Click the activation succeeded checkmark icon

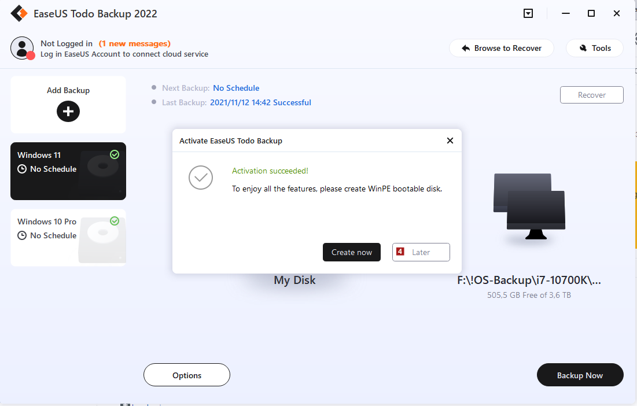(201, 178)
